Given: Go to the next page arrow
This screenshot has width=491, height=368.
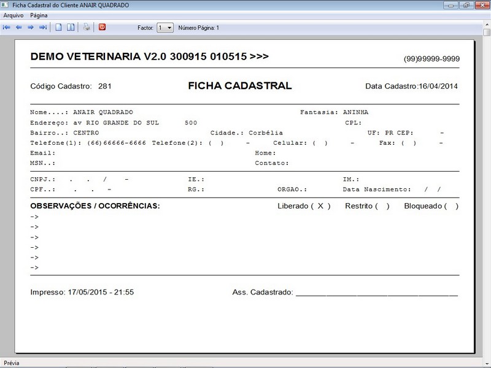Looking at the screenshot, I should pos(31,28).
